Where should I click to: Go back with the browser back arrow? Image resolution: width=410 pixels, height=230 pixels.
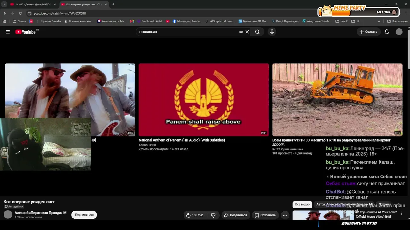tap(5, 13)
